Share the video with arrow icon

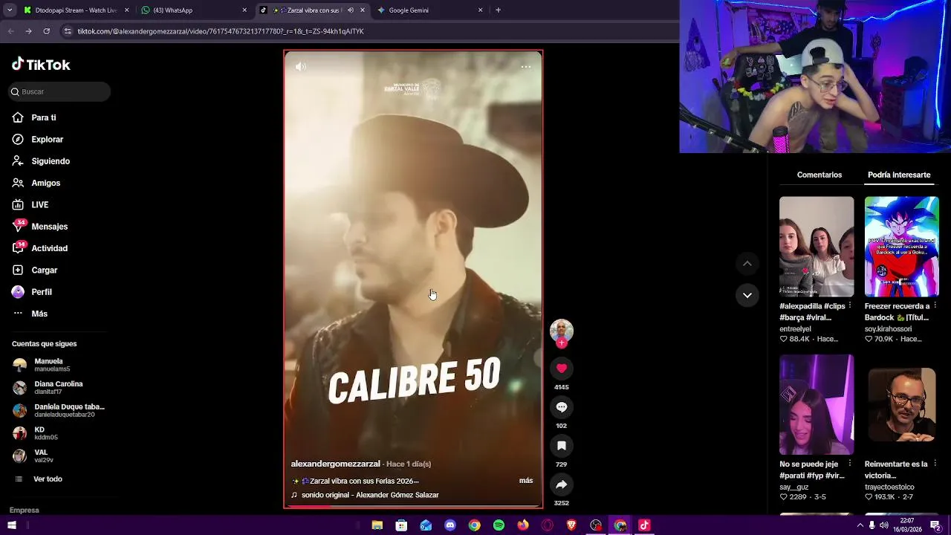point(562,484)
